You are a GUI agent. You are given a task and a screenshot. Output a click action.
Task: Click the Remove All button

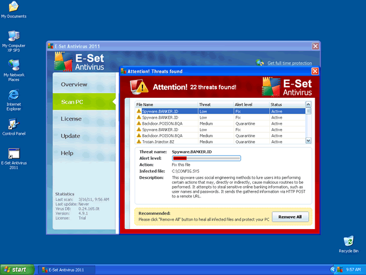(x=290, y=217)
